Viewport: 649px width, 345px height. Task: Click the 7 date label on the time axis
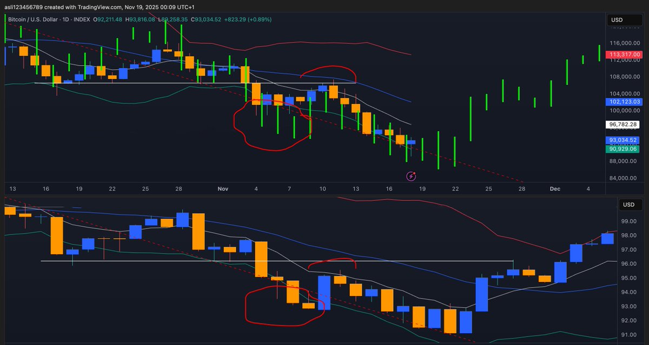coord(289,189)
